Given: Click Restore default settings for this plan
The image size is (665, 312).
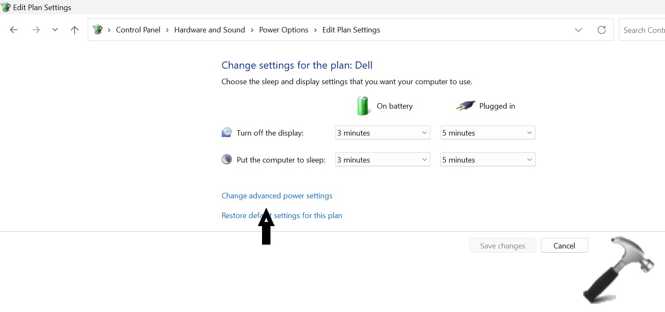Looking at the screenshot, I should click(282, 216).
